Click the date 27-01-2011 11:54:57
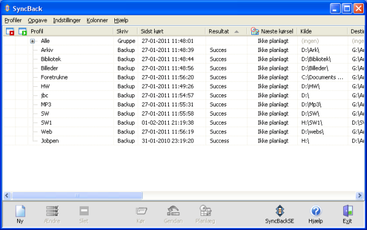The height and width of the screenshot is (230, 367). coord(168,95)
